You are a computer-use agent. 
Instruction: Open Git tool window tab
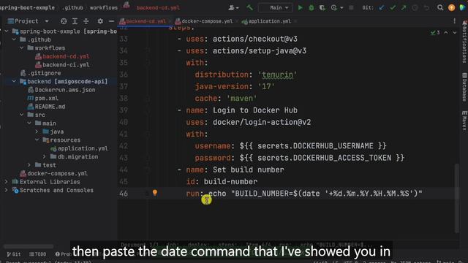[14, 254]
